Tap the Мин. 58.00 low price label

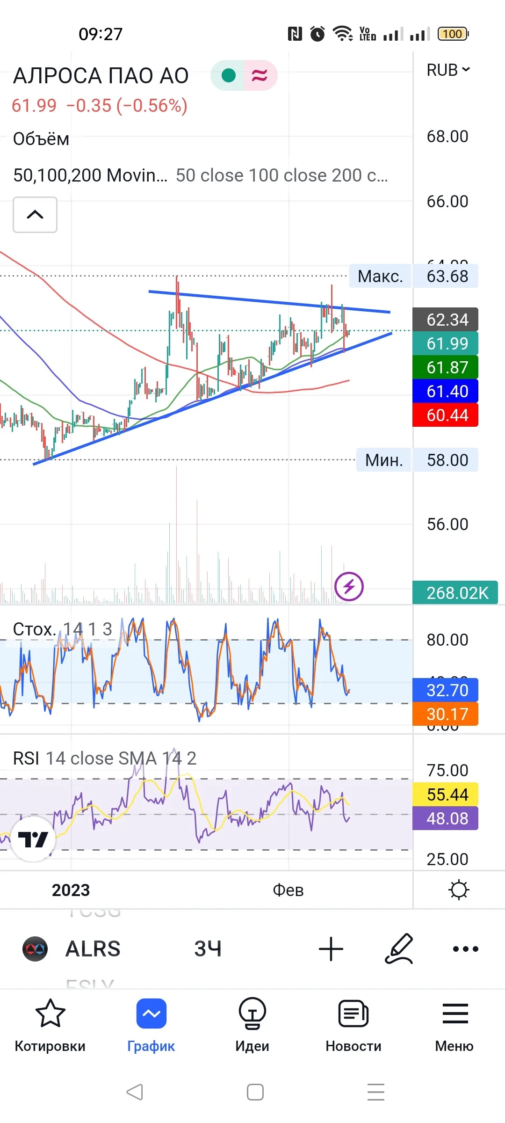click(x=417, y=460)
